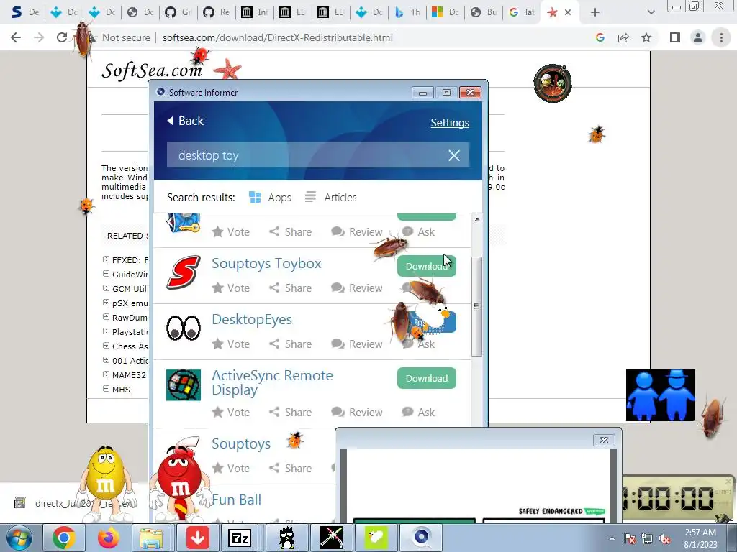Click the muted volume tray icon
737x552 pixels.
tap(664, 539)
